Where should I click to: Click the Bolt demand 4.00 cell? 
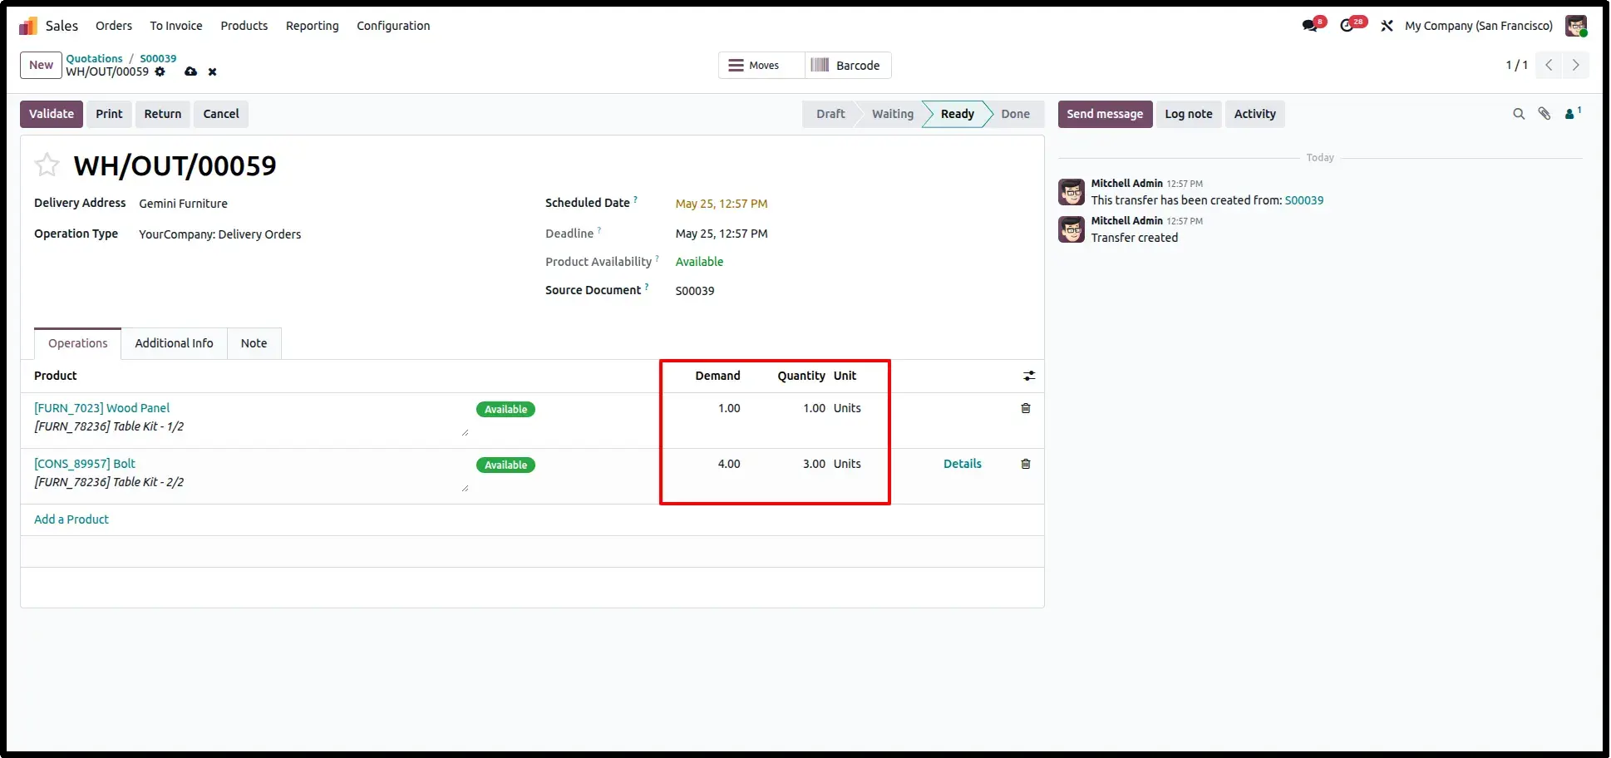click(729, 464)
